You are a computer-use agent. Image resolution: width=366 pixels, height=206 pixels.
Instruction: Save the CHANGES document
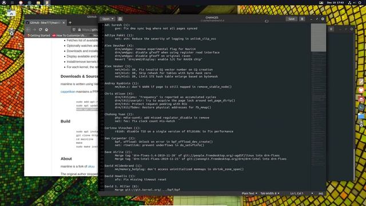click(x=291, y=19)
